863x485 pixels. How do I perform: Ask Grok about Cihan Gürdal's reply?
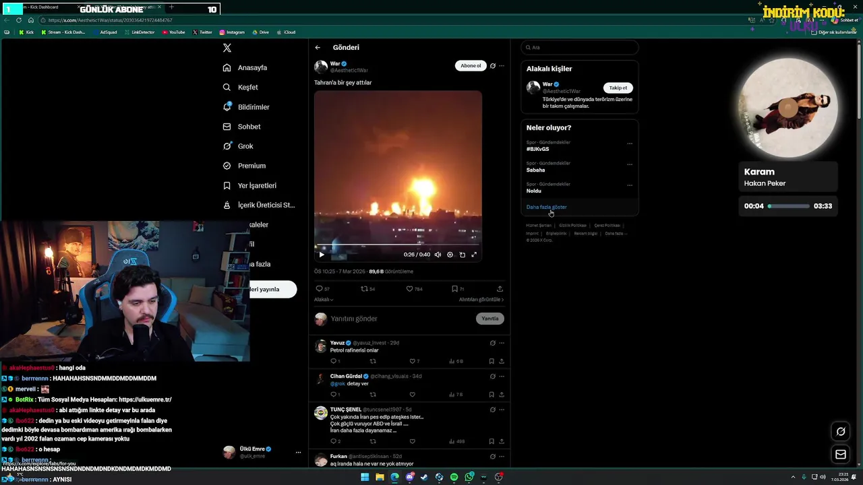point(493,376)
